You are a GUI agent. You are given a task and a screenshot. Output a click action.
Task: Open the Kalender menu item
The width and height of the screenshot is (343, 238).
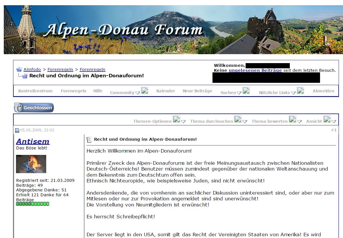166,91
